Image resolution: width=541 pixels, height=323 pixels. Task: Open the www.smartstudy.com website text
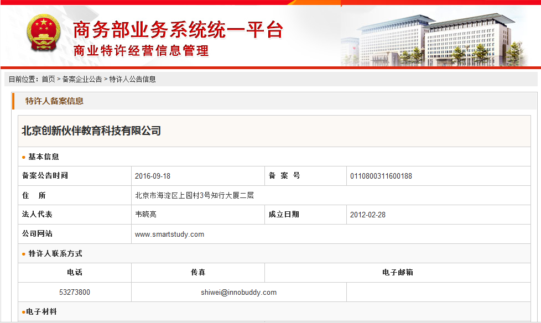(x=169, y=234)
